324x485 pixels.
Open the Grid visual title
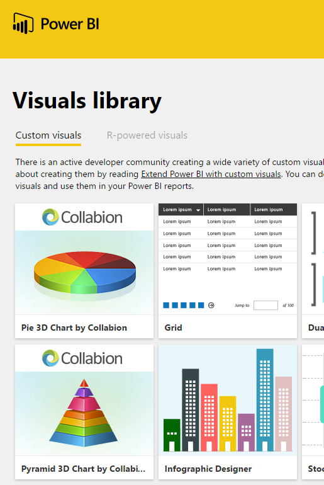click(173, 328)
